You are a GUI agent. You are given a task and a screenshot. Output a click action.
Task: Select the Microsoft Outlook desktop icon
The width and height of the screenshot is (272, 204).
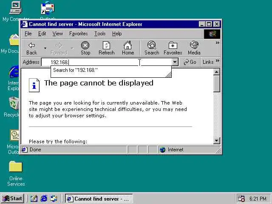tap(14, 135)
